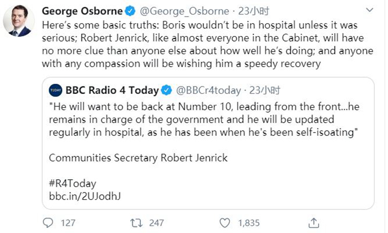Expand the tweet options chevron menu

click(x=367, y=11)
